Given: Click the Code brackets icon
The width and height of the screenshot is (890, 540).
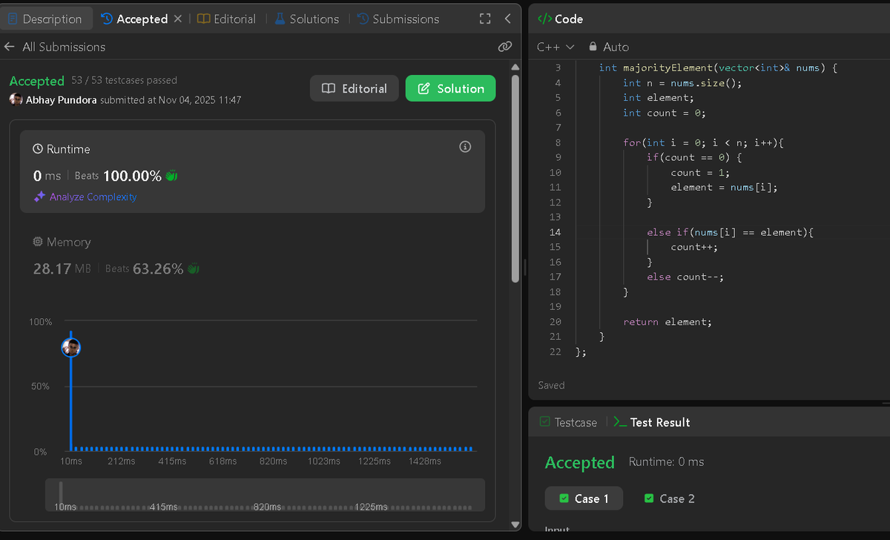Looking at the screenshot, I should (544, 19).
